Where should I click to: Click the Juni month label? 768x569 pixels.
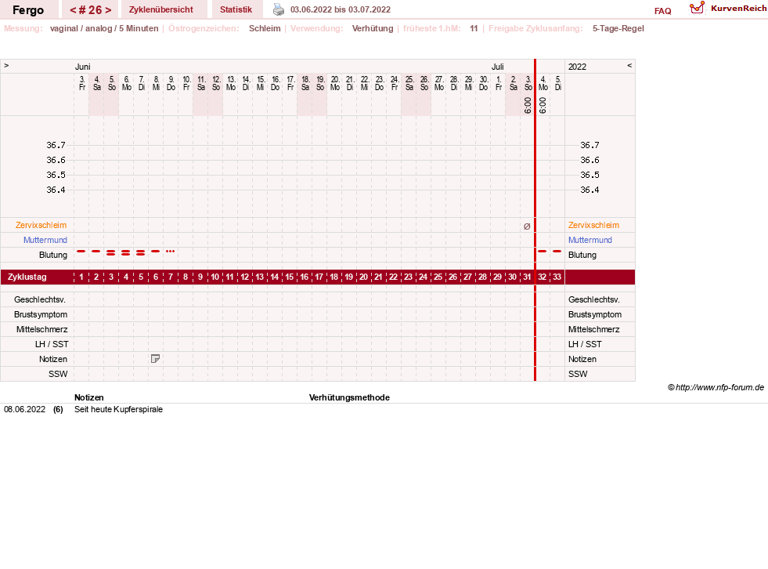pyautogui.click(x=83, y=67)
